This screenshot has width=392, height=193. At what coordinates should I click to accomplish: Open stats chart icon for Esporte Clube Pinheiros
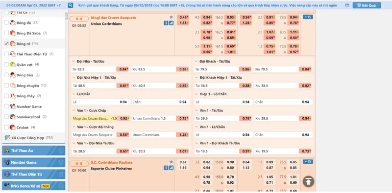coord(171,168)
